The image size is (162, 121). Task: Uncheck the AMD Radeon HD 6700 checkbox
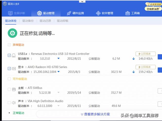[9, 69]
